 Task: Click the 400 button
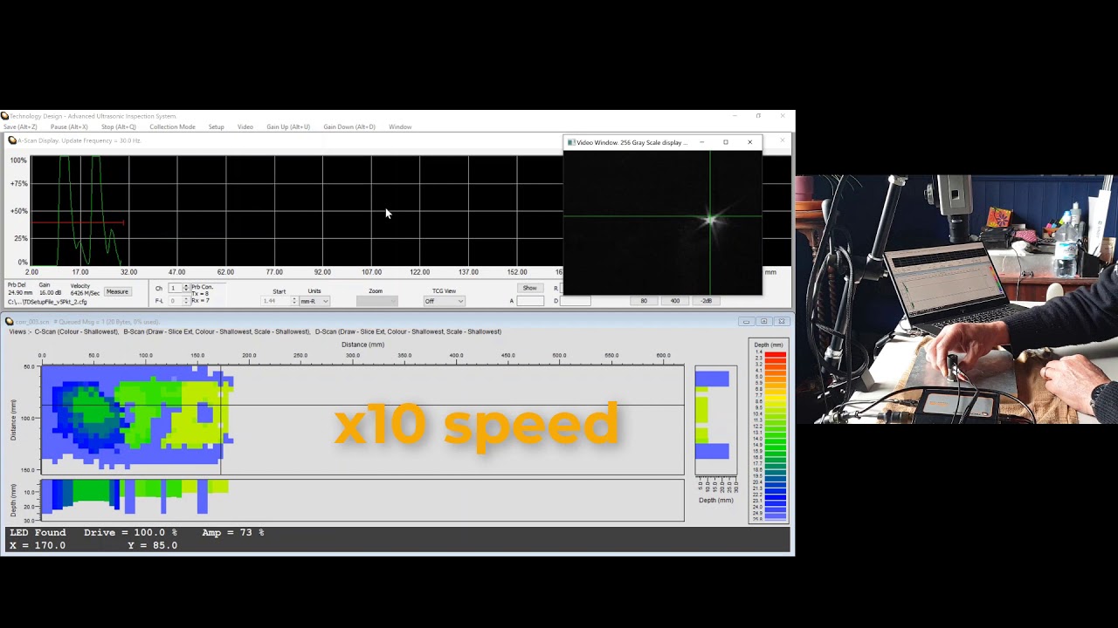click(x=675, y=301)
